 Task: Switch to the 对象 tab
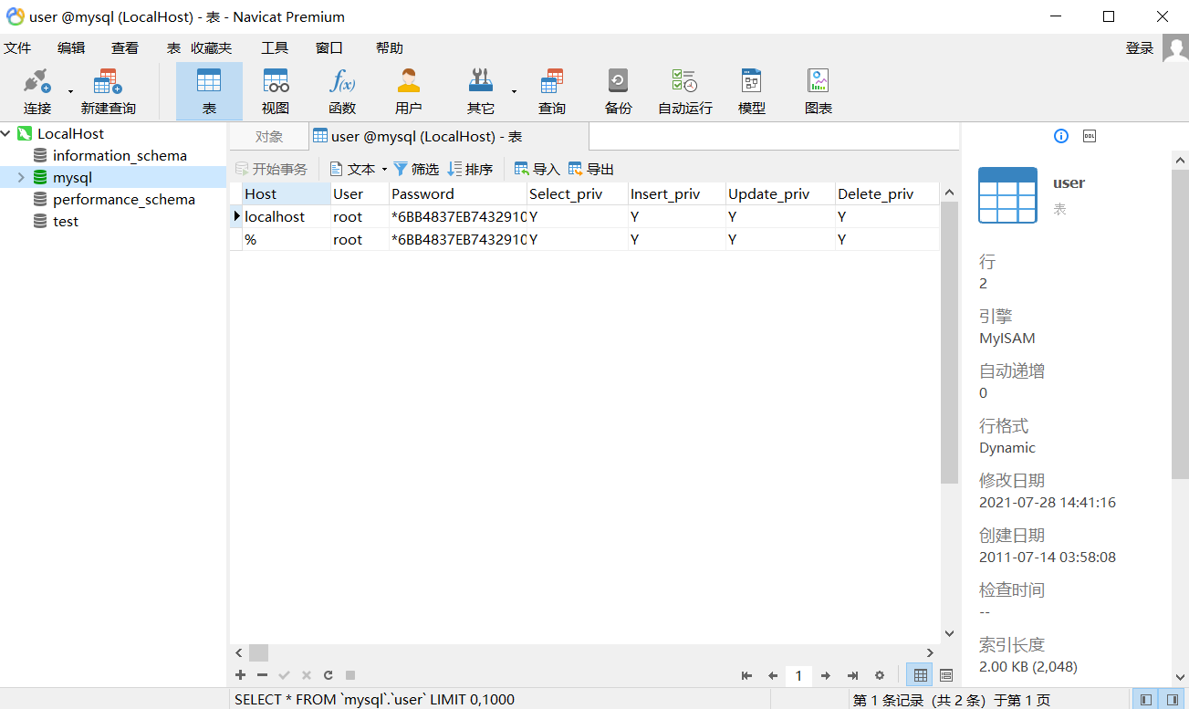pyautogui.click(x=268, y=137)
